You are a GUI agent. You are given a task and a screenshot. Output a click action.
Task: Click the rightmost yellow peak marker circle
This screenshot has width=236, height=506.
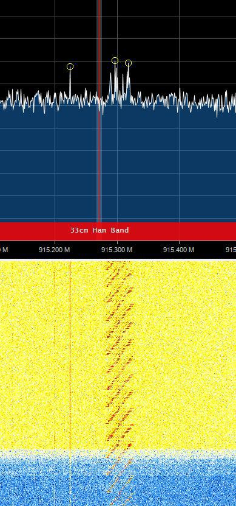(128, 63)
